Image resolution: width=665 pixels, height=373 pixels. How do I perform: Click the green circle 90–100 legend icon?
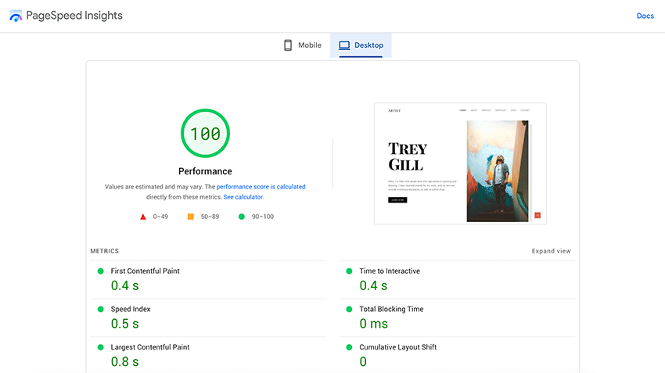241,217
